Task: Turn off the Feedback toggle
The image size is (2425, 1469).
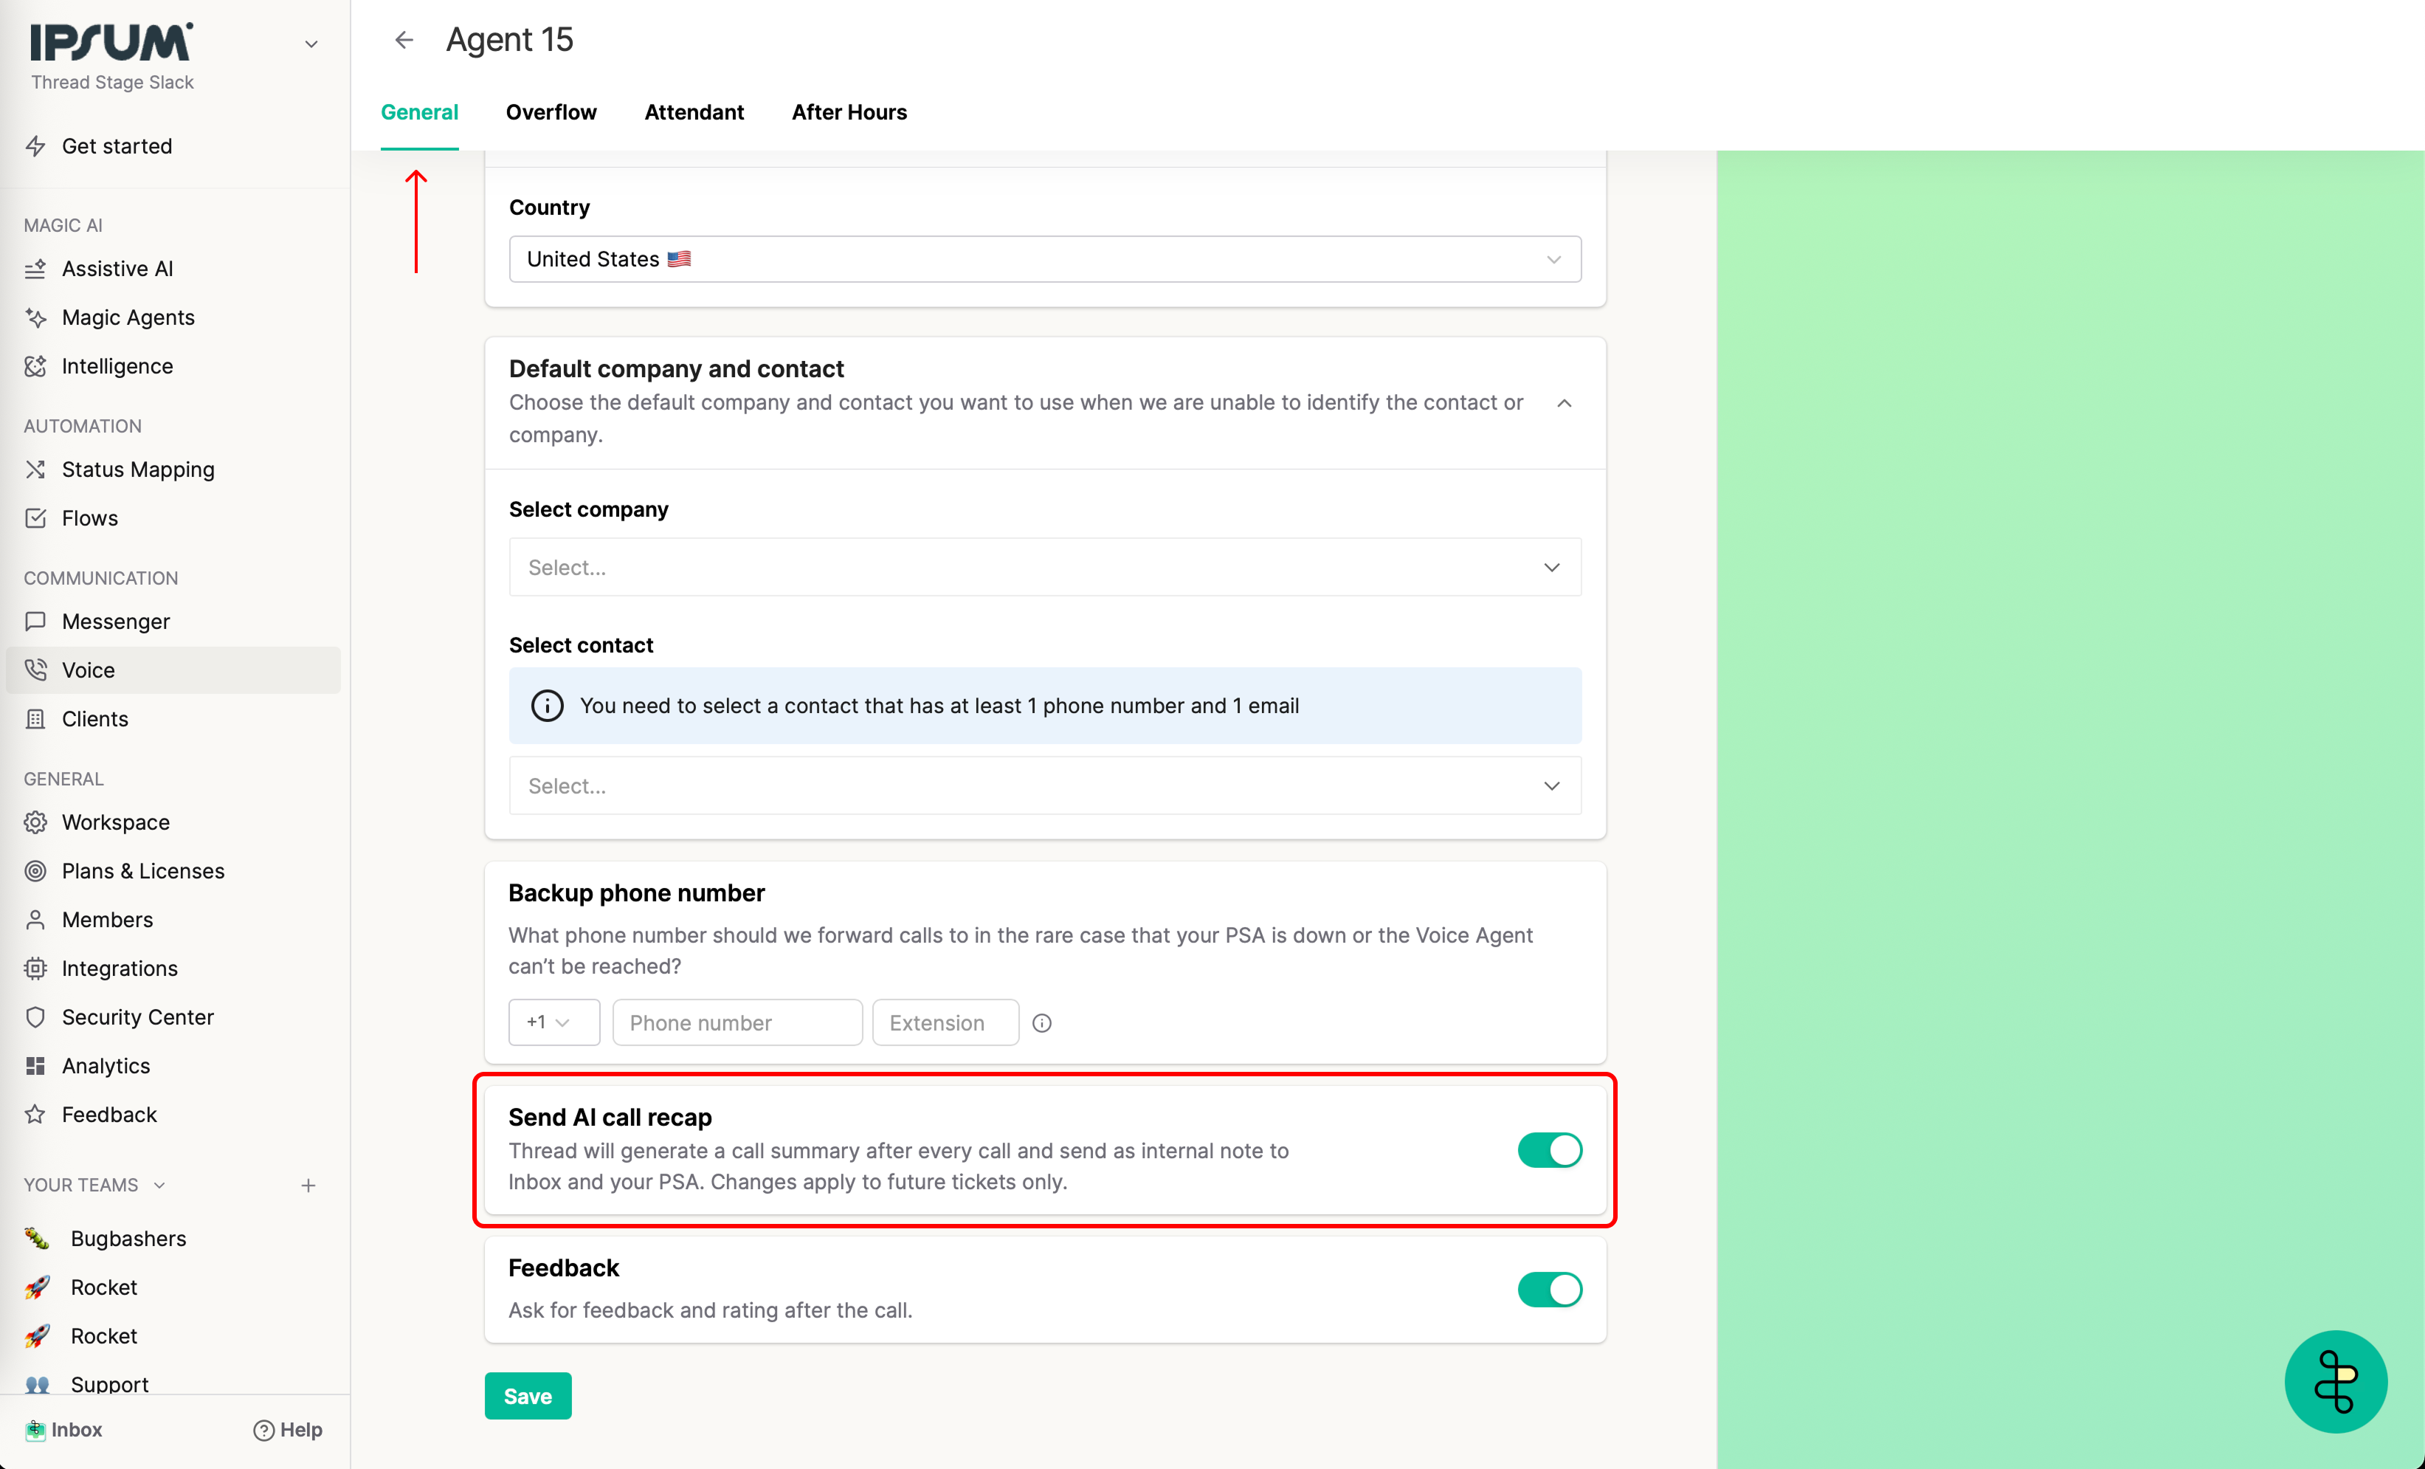Action: 1549,1289
